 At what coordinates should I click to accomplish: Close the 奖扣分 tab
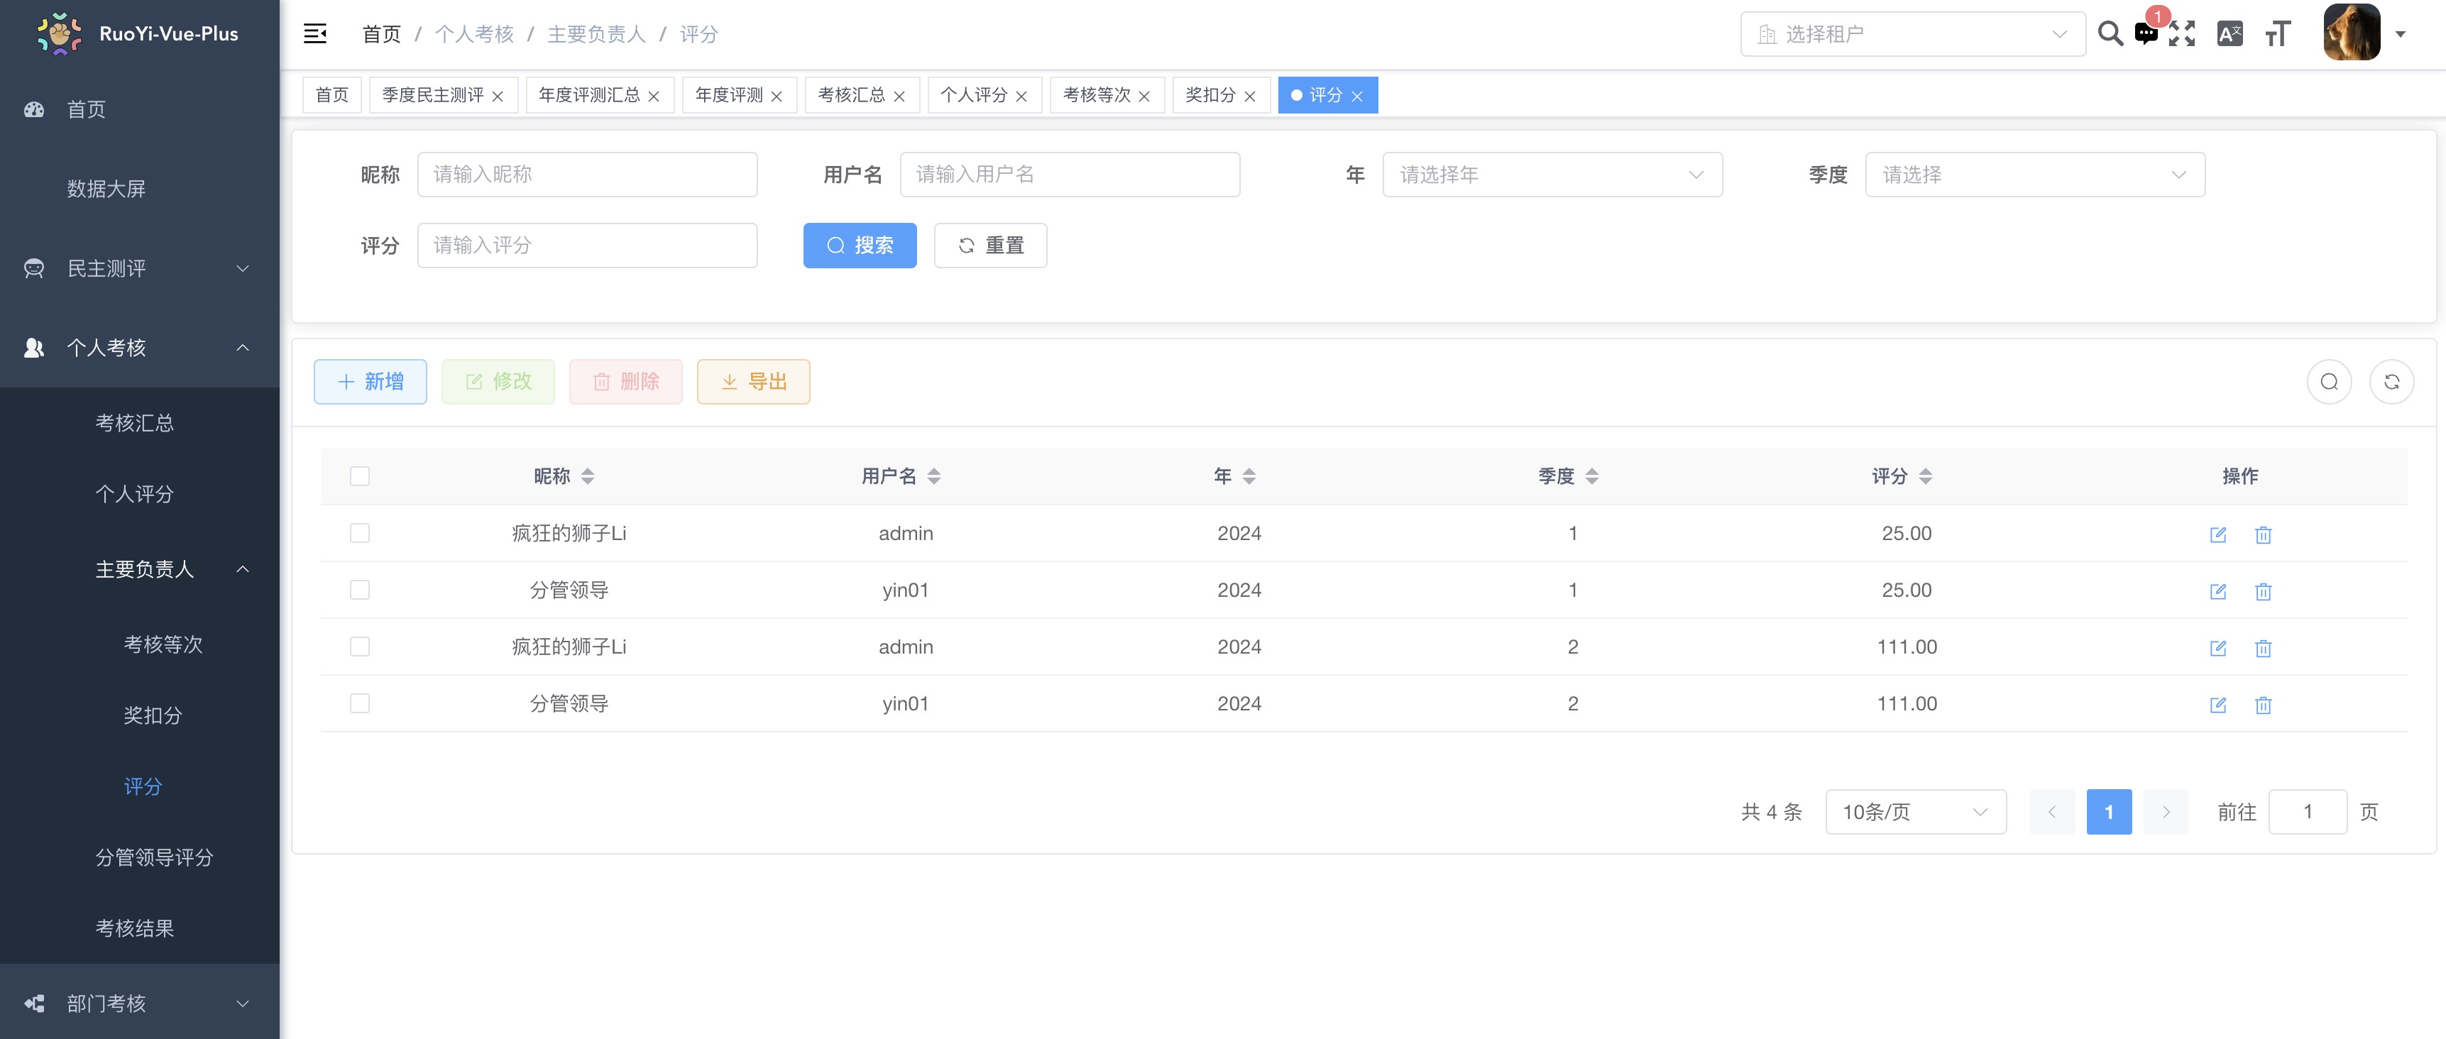(1249, 96)
